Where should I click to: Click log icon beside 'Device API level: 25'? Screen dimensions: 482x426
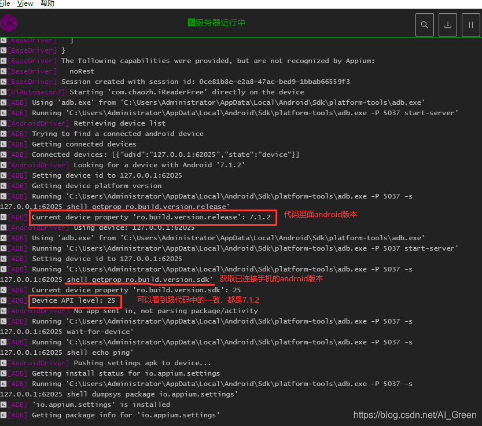tap(3, 300)
